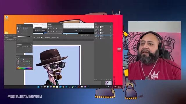Click the gradient preview swatch in Gradient panel
This screenshot has height=104, width=186.
[x=18, y=28]
